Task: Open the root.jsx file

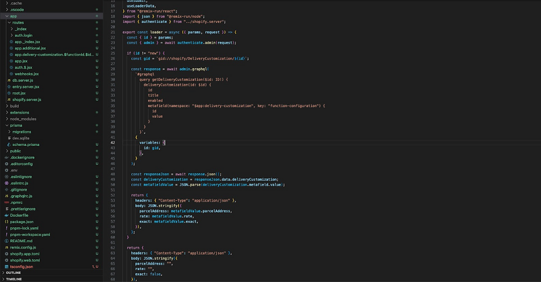Action: [51, 93]
